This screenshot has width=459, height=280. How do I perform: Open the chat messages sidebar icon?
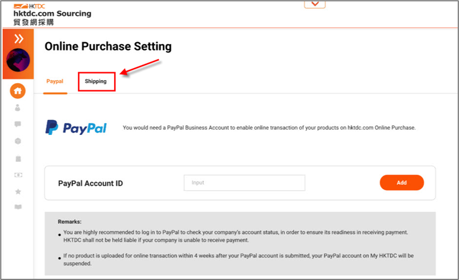click(x=17, y=124)
